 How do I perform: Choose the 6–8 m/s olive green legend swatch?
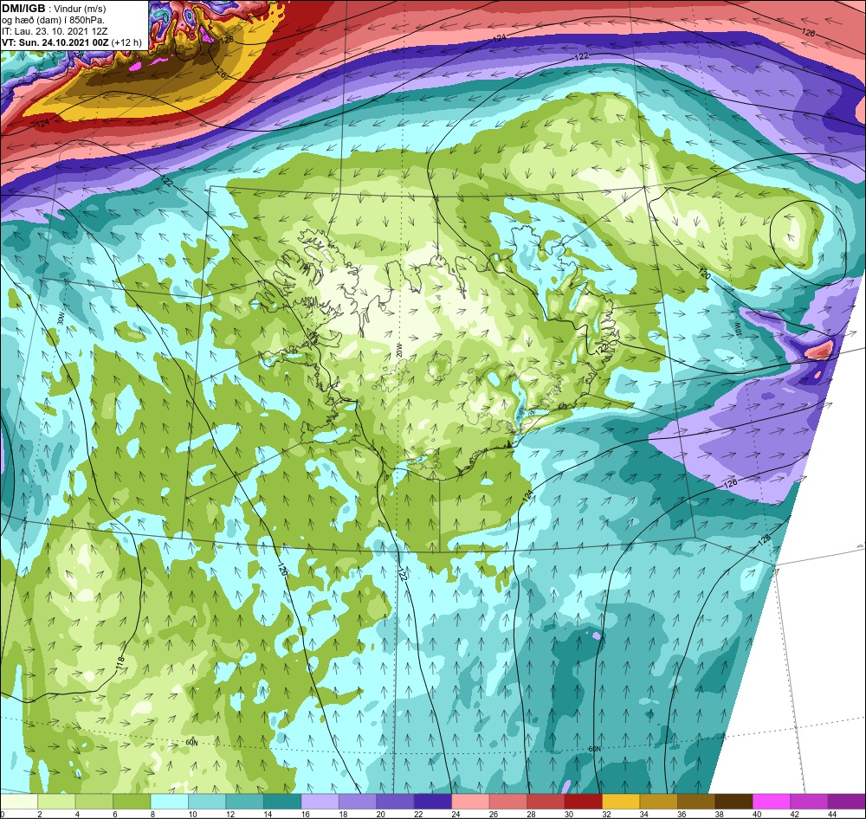point(132,802)
